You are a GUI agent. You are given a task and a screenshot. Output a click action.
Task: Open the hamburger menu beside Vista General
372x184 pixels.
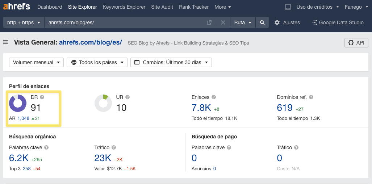[x=6, y=43]
